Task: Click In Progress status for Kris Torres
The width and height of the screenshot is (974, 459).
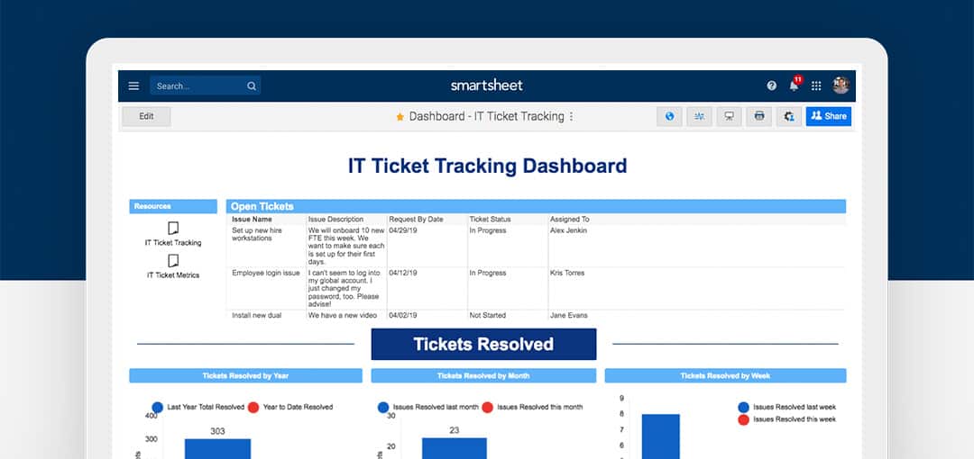Action: coord(508,288)
